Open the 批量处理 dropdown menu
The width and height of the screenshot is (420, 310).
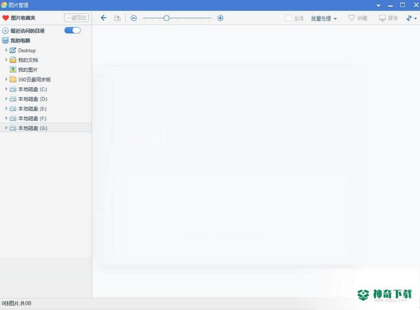point(324,18)
